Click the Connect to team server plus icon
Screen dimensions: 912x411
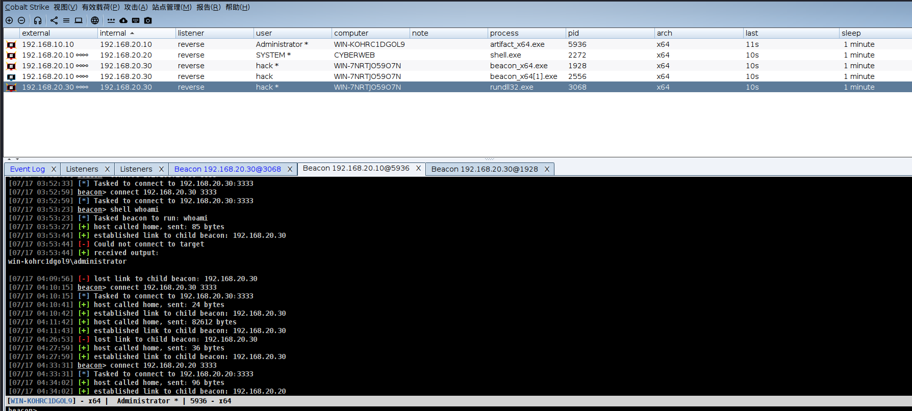9,20
